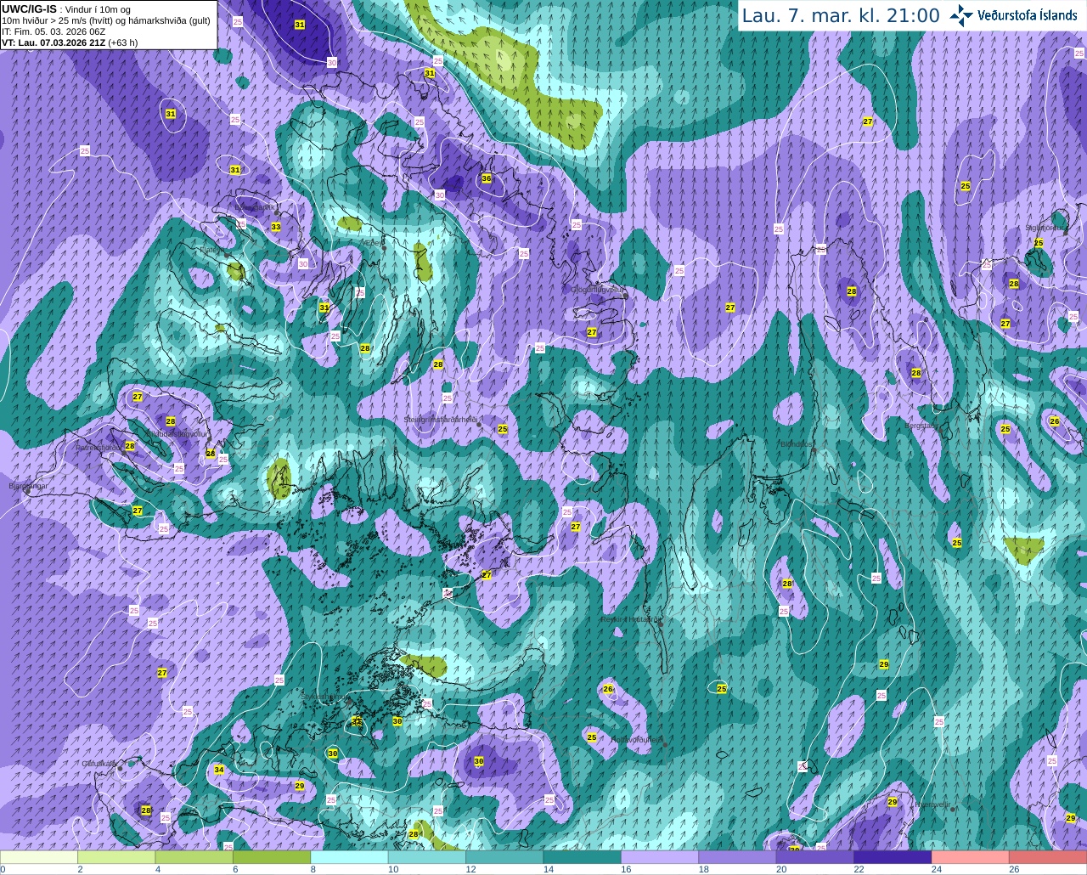Click the legend scale value 22

(x=859, y=869)
